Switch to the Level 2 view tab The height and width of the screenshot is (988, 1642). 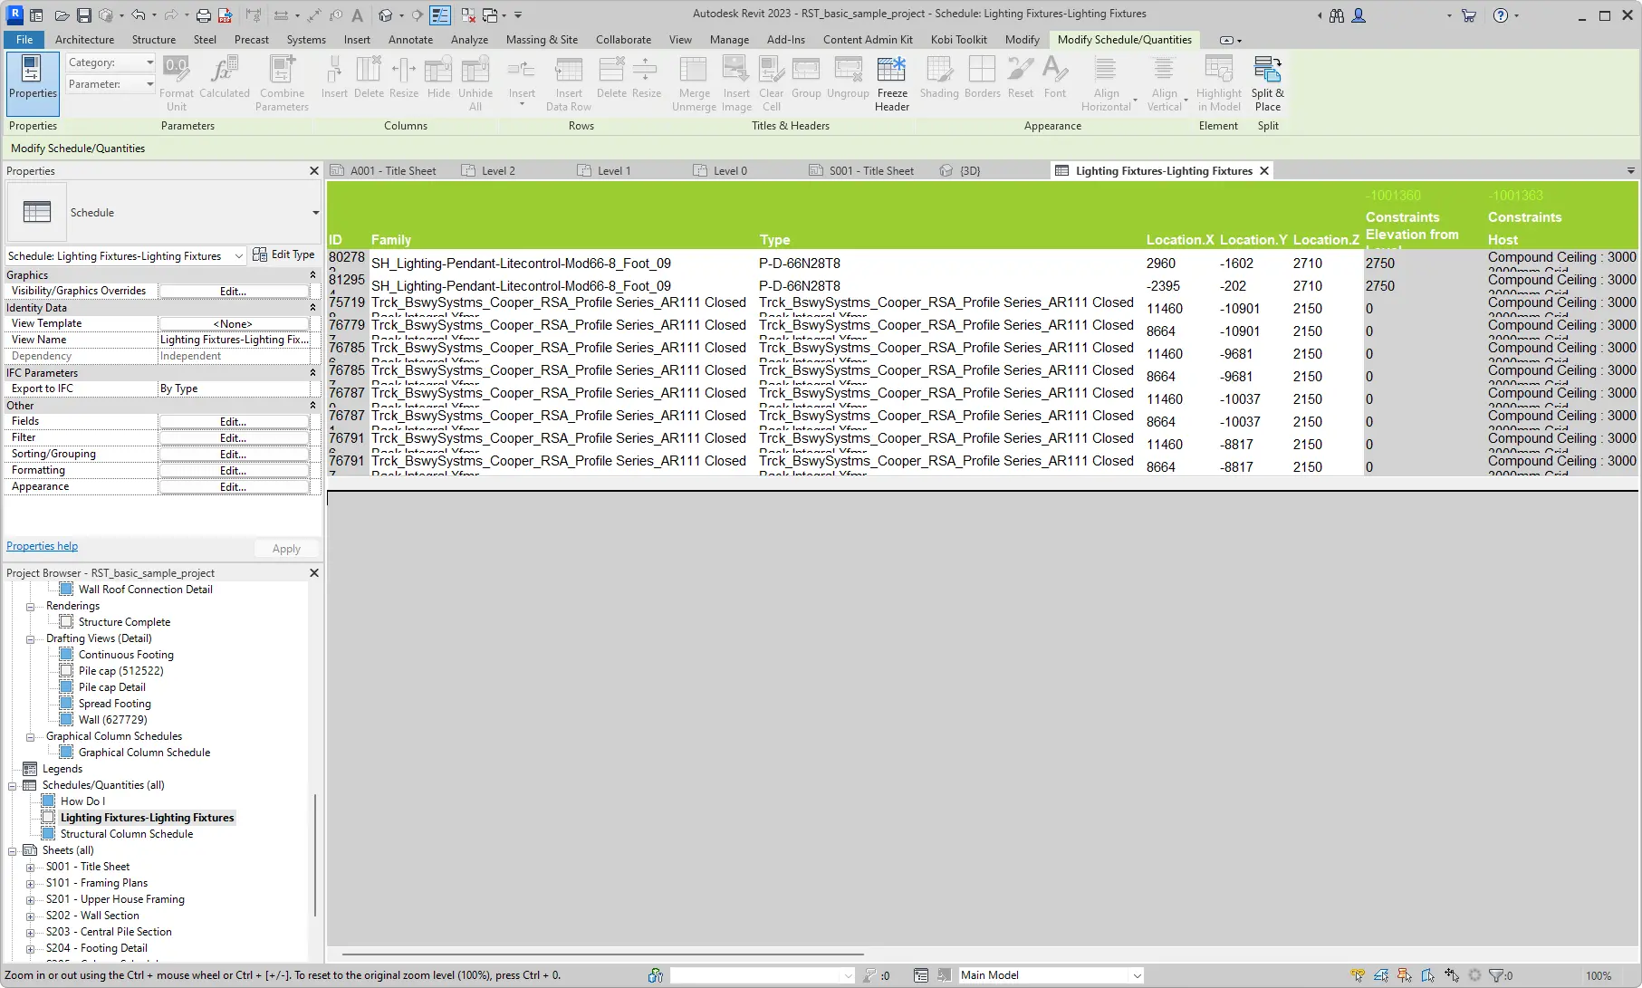pyautogui.click(x=497, y=170)
